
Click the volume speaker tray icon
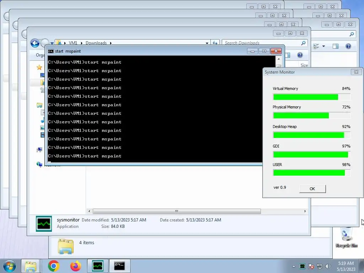click(328, 266)
